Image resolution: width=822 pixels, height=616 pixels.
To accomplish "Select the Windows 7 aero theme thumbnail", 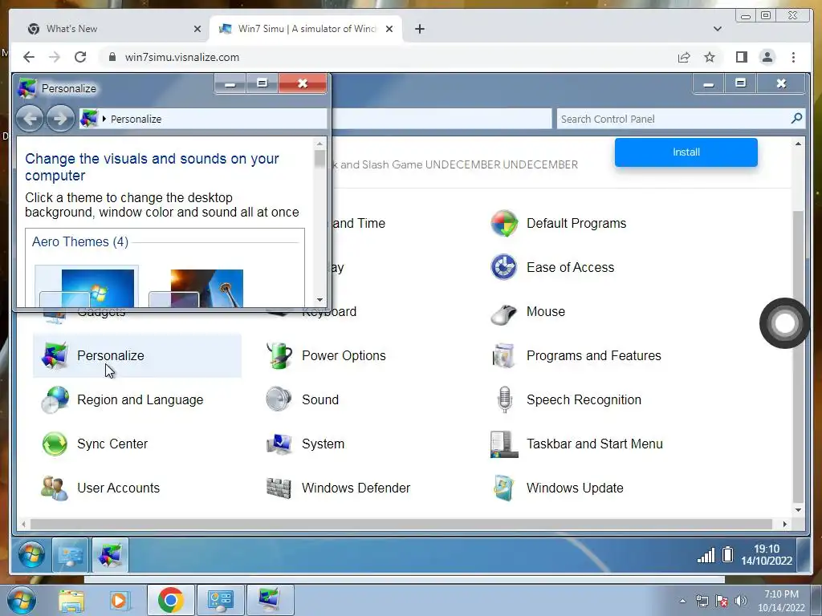I will (87, 286).
